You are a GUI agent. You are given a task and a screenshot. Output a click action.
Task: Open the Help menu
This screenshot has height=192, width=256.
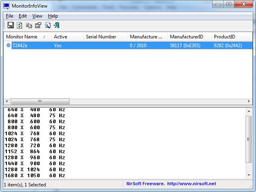53,16
